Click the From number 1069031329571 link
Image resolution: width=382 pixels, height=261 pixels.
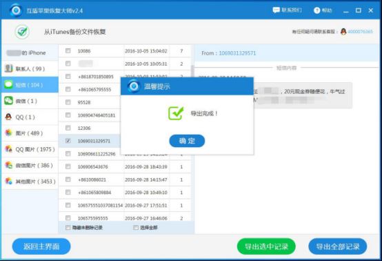(237, 53)
